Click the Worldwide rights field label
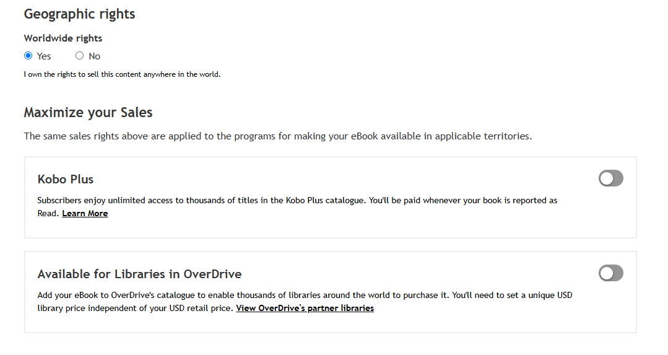 [x=63, y=38]
